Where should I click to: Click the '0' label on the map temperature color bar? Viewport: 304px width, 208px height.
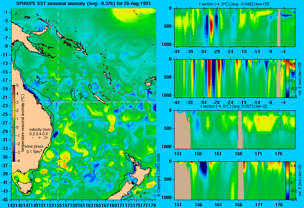point(17,127)
